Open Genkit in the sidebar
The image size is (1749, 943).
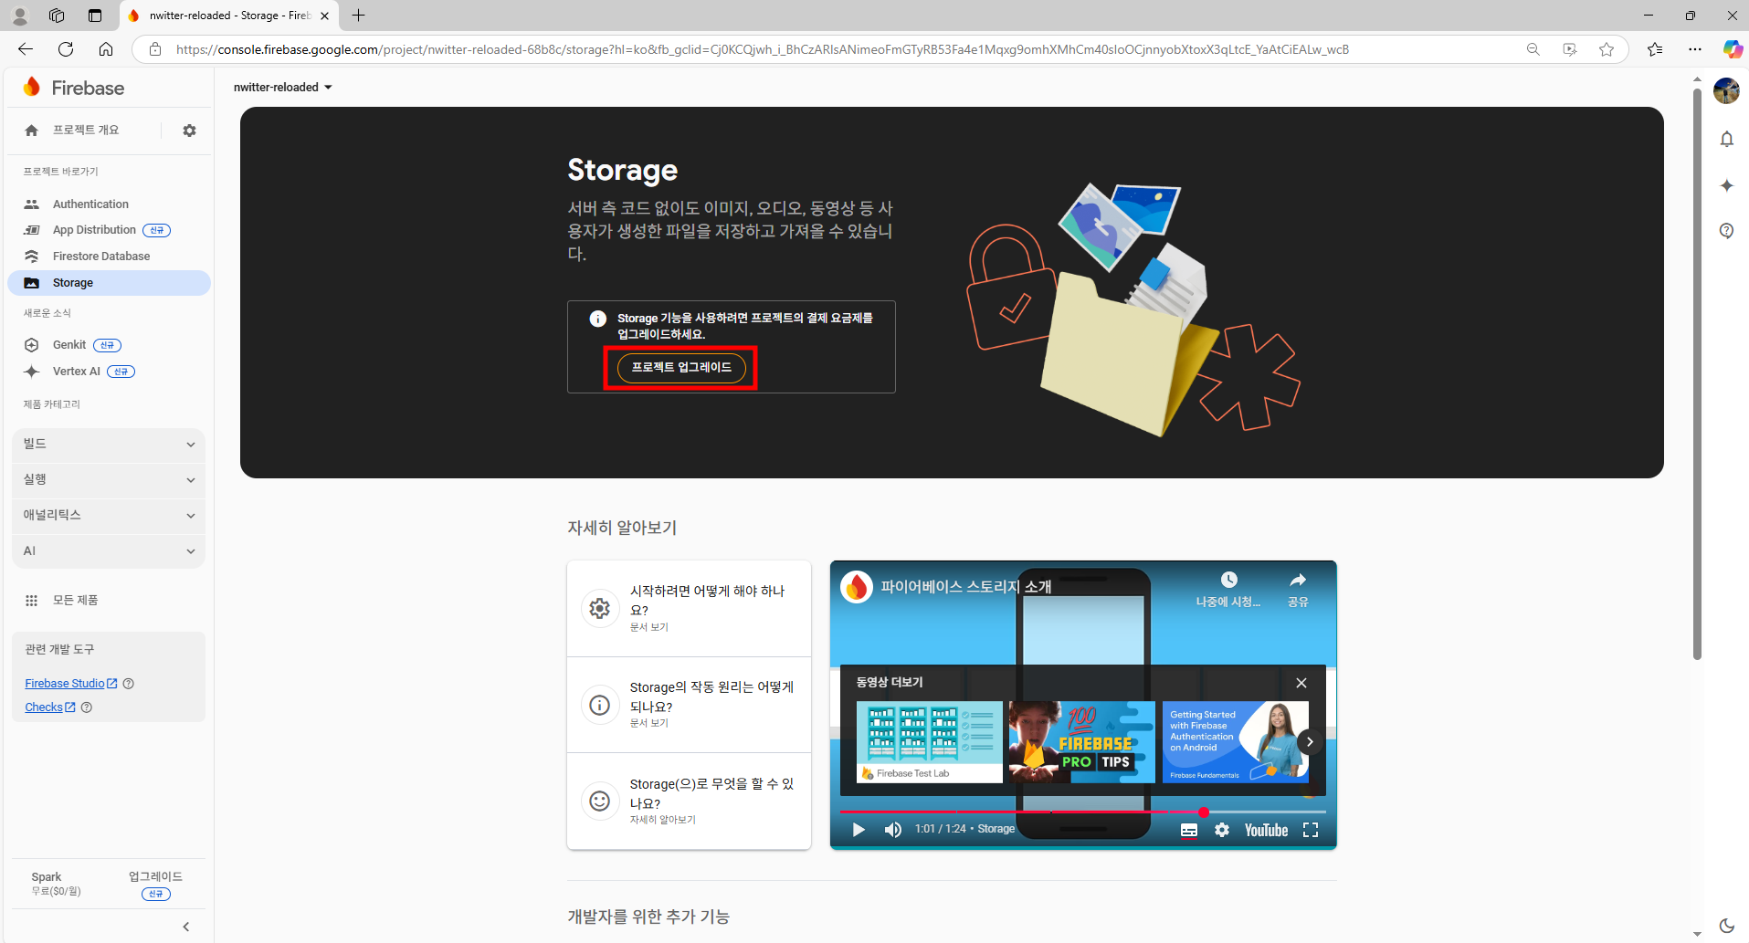pyautogui.click(x=69, y=345)
